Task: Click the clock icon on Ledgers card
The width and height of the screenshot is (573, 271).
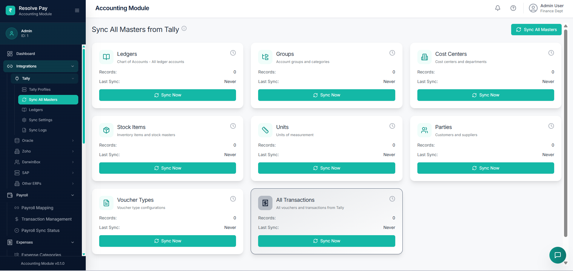Action: pos(233,53)
